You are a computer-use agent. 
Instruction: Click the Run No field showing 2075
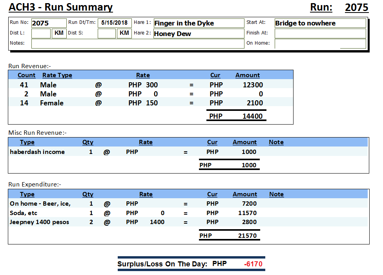(x=49, y=23)
